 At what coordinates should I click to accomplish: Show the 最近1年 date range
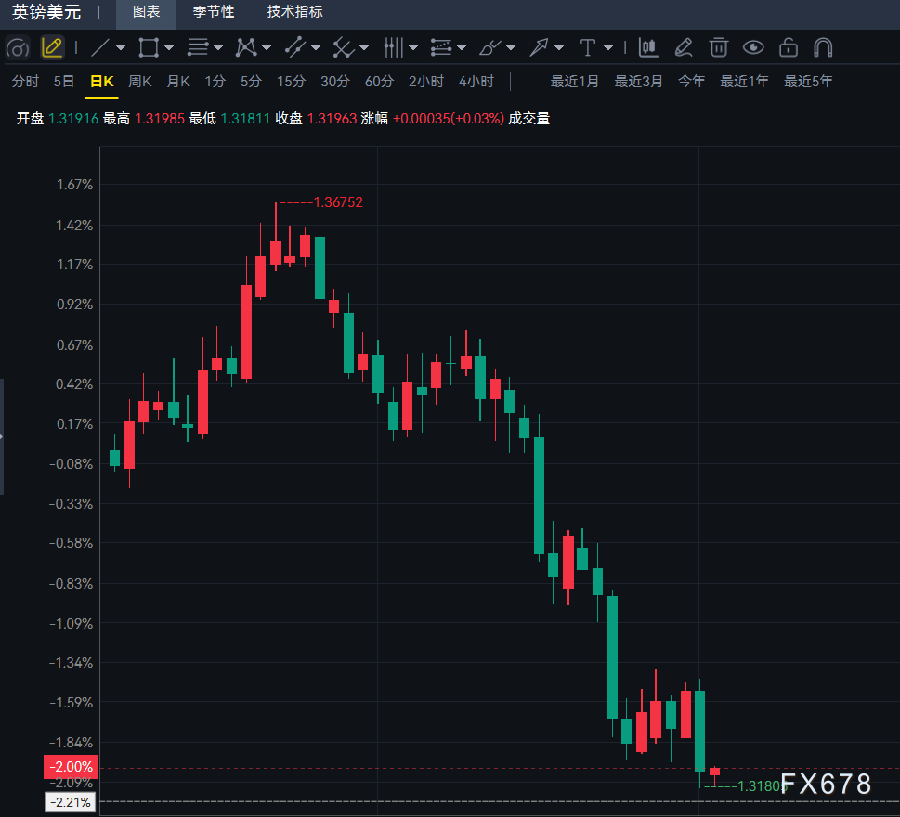pyautogui.click(x=745, y=82)
